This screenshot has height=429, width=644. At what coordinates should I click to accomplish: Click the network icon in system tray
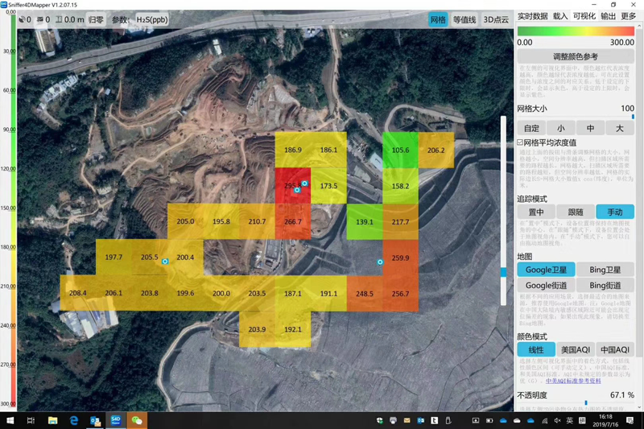pos(545,420)
